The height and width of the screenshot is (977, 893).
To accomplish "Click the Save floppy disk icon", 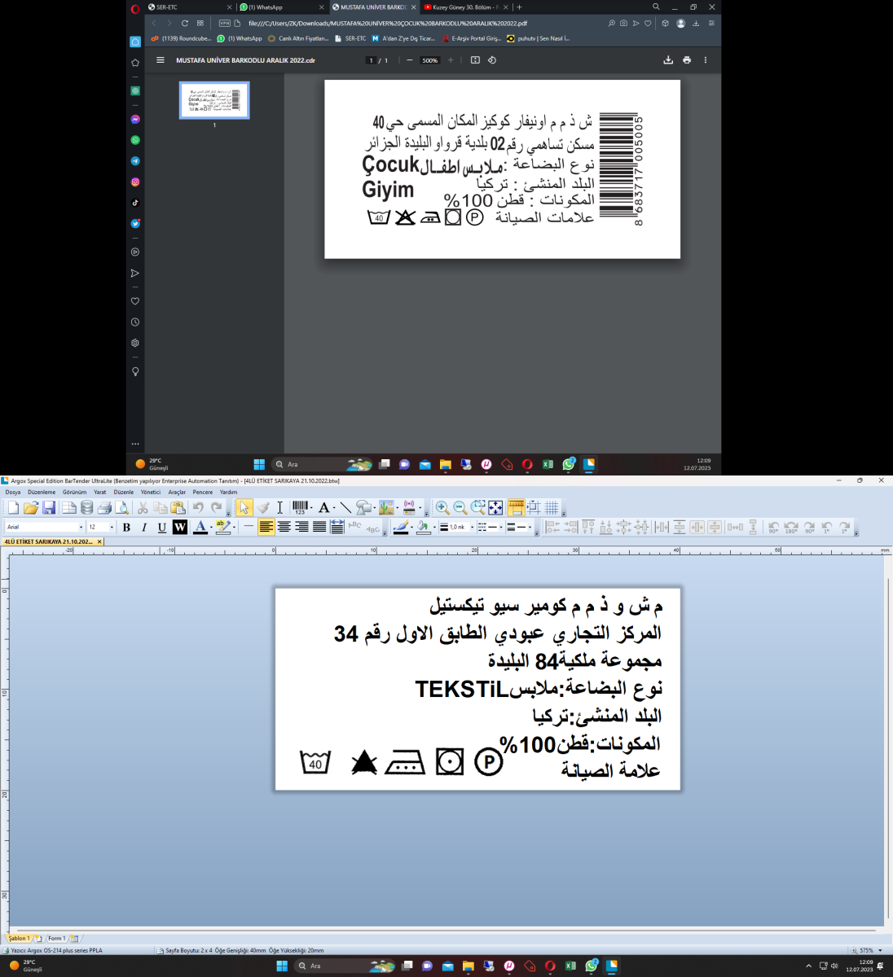I will tap(49, 508).
